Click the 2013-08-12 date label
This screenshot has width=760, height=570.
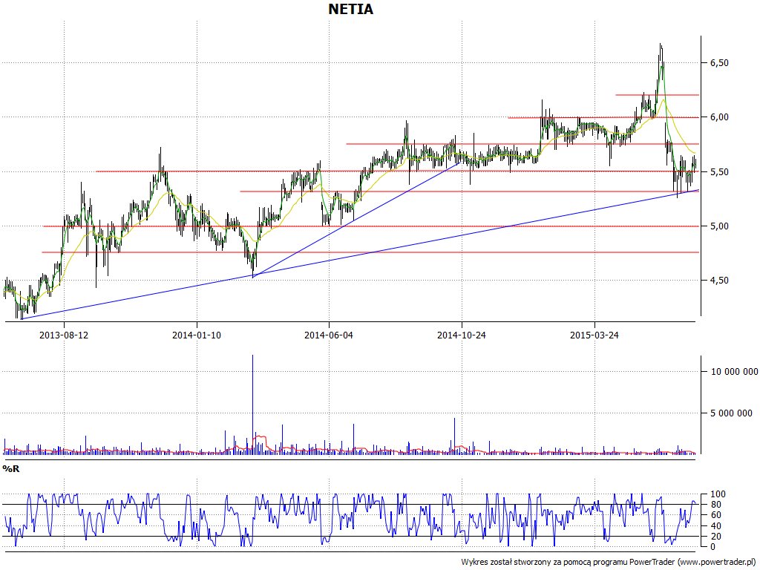click(64, 335)
